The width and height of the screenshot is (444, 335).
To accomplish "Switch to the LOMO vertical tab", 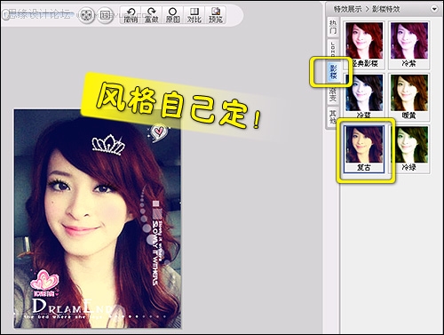I will pos(333,49).
